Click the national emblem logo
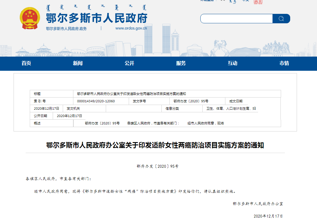The image size is (317, 222). coord(30,18)
